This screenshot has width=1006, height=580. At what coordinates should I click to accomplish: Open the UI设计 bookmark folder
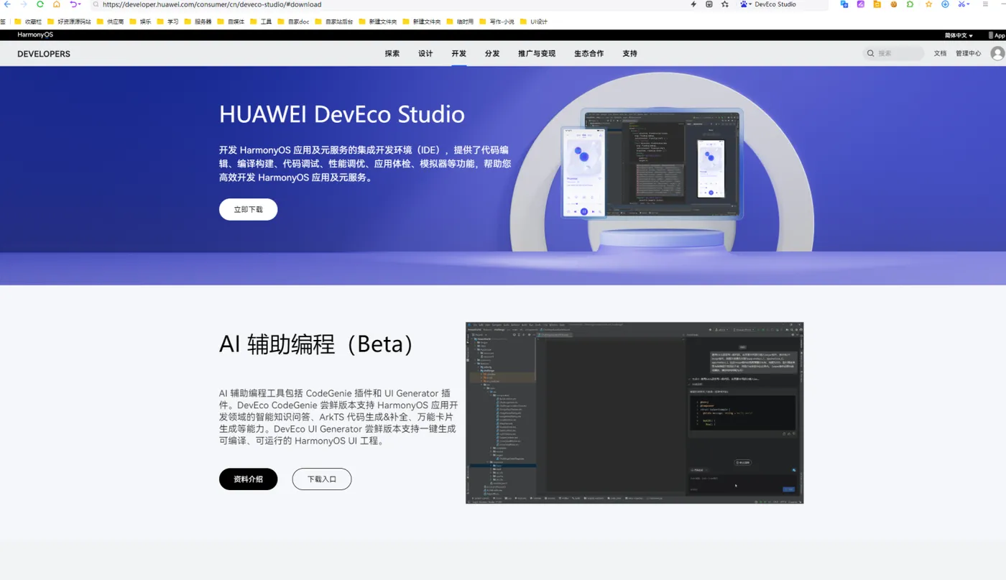[x=534, y=22]
